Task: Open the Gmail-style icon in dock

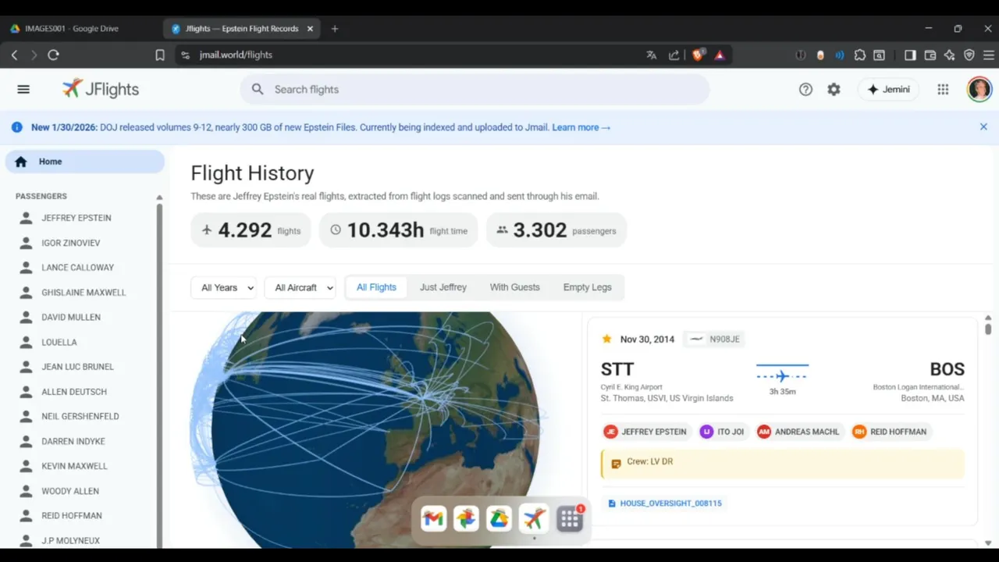Action: [433, 518]
